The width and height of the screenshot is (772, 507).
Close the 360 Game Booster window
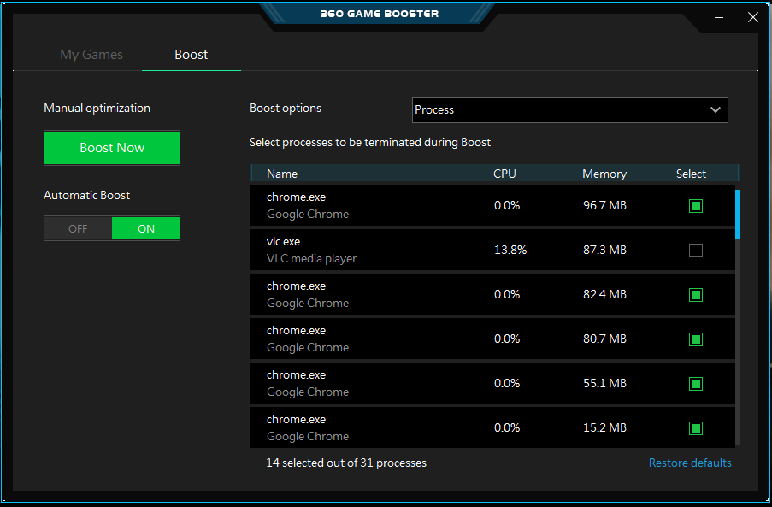point(753,17)
